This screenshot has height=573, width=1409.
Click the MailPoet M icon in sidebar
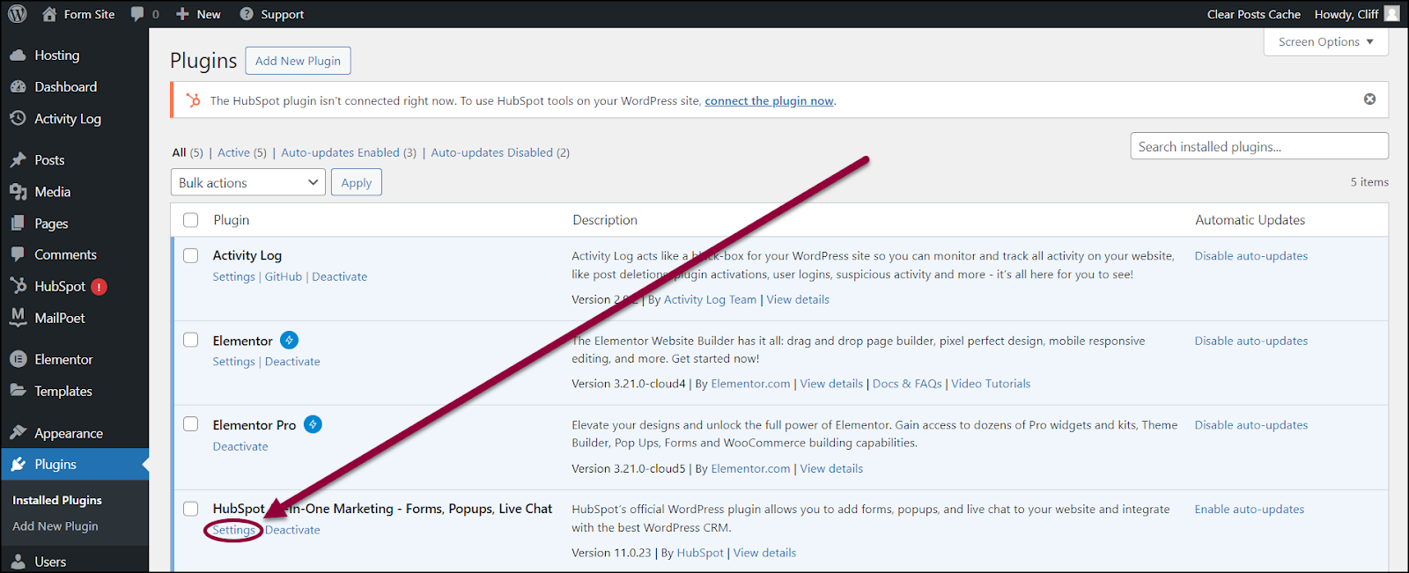pyautogui.click(x=18, y=318)
